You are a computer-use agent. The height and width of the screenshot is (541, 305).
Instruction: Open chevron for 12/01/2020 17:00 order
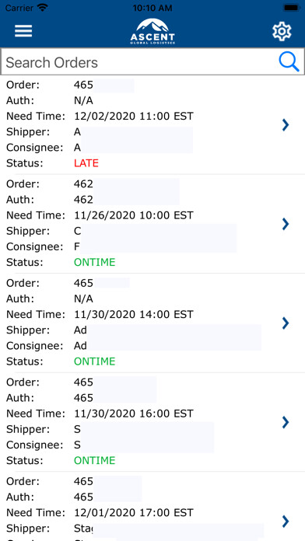(286, 522)
